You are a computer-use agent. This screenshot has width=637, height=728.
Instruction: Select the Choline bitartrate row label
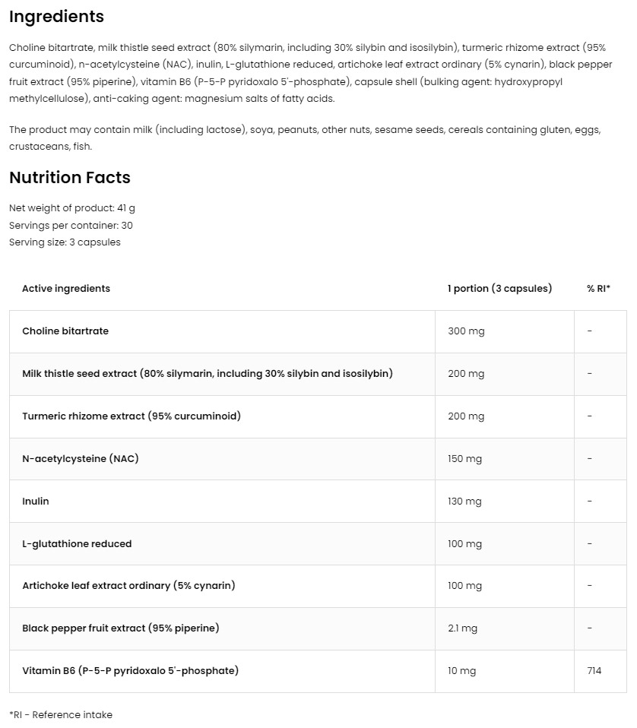(x=65, y=331)
